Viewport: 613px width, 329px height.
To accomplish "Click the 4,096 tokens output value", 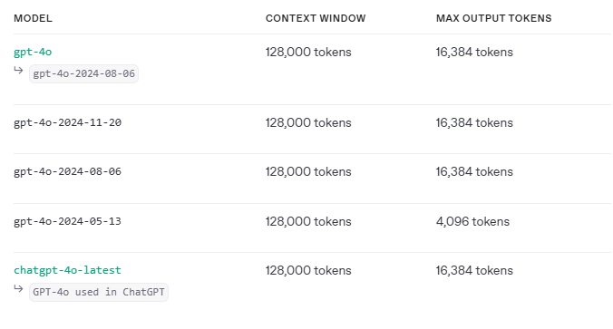I will click(x=472, y=221).
